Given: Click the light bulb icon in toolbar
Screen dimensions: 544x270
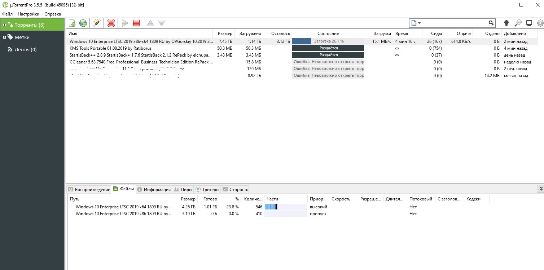Looking at the screenshot, I should coord(506,23).
